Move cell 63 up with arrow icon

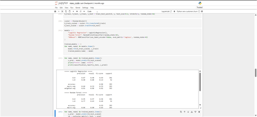[x=185, y=112]
